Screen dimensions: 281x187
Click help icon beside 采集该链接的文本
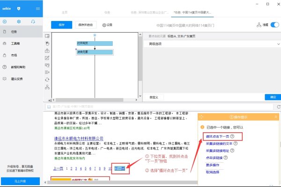[x=236, y=144]
